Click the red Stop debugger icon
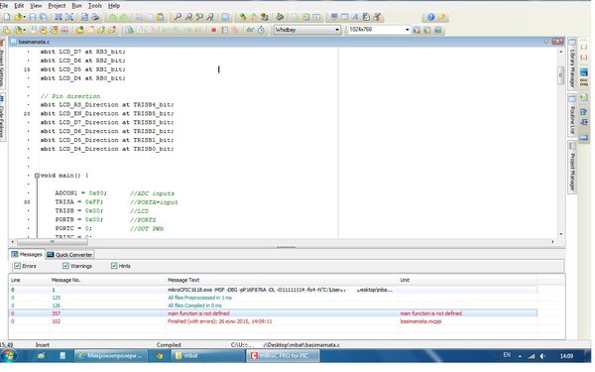The width and height of the screenshot is (595, 372). (x=213, y=30)
